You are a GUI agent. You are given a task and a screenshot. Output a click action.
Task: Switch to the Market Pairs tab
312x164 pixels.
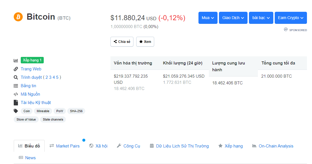tap(65, 146)
